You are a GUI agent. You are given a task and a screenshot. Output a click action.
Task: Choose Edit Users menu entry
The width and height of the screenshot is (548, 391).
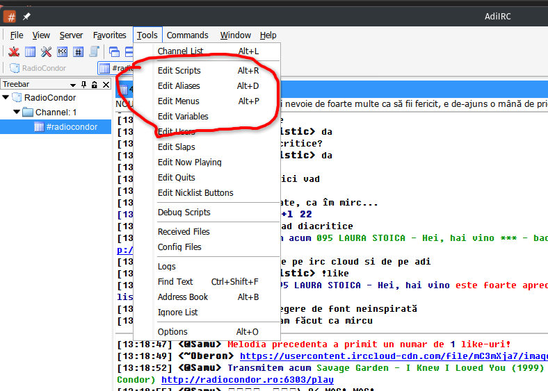click(x=207, y=132)
